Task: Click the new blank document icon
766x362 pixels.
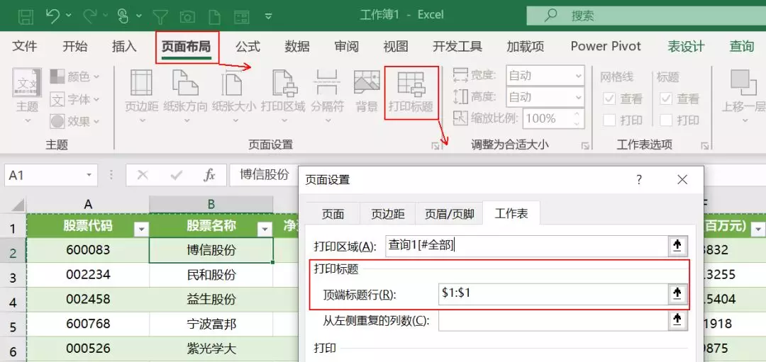Action: pos(214,16)
